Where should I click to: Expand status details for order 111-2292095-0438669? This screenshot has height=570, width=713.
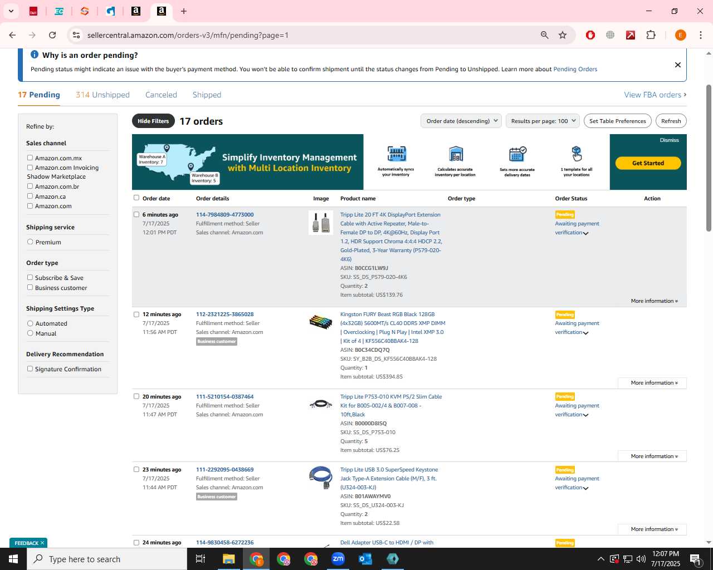click(585, 488)
